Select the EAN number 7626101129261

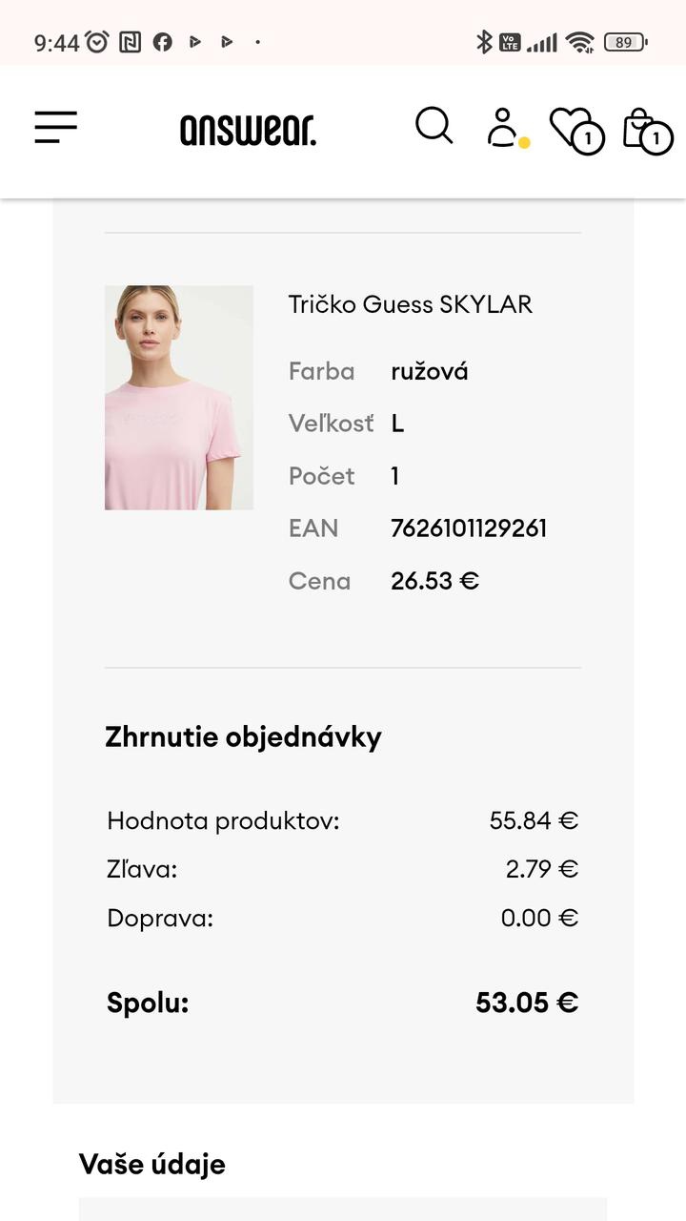click(x=469, y=528)
